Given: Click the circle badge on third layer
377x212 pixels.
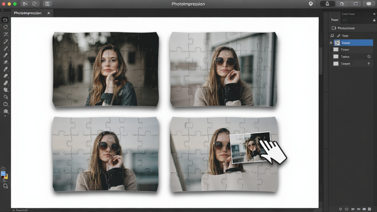Looking at the screenshot, I should tap(369, 56).
